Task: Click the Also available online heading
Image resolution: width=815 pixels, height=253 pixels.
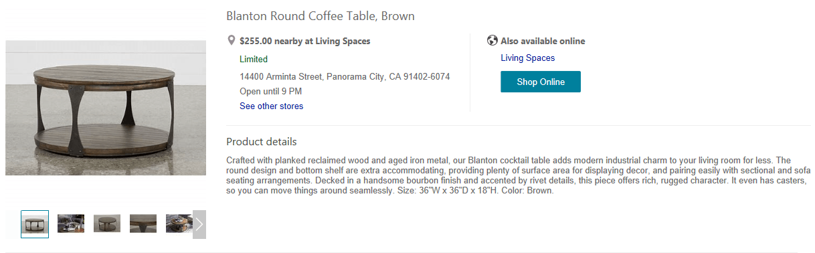Action: [x=543, y=41]
